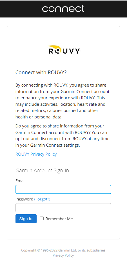Click the Garmin copyright notice text
The width and height of the screenshot is (127, 258).
pos(63,250)
